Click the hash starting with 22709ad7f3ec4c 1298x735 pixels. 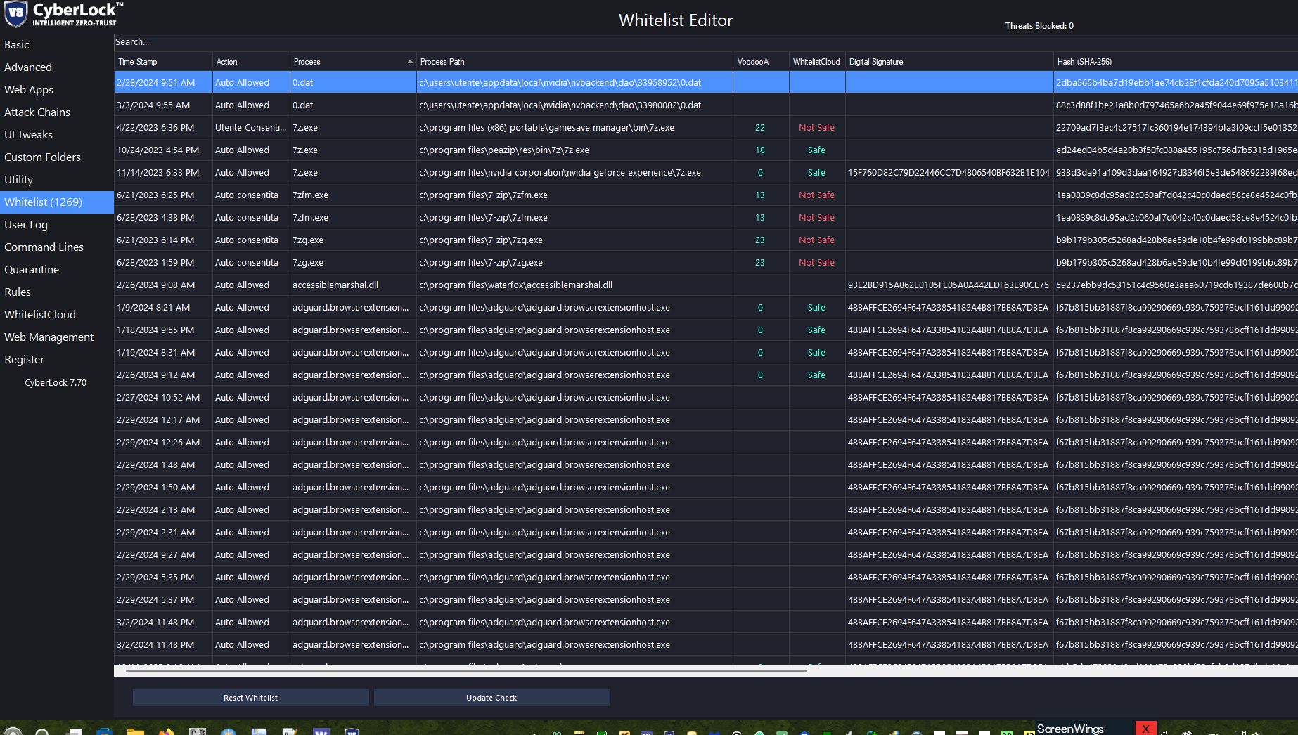click(x=1176, y=127)
